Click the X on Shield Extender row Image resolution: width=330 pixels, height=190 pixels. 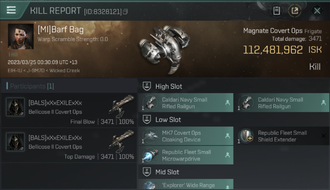[x=323, y=136]
